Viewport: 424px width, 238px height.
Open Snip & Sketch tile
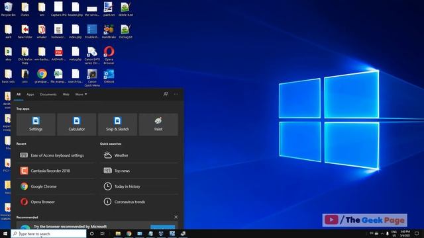tap(118, 124)
